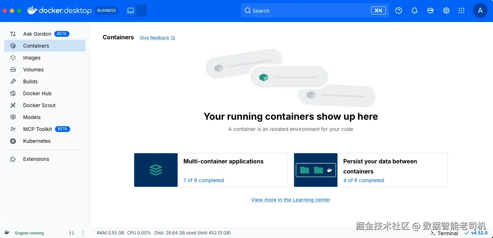Open notifications bell icon

click(x=415, y=11)
